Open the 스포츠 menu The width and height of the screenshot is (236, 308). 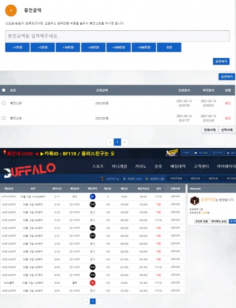tap(98, 166)
